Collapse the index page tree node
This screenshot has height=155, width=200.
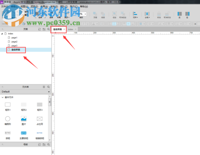click(2, 33)
